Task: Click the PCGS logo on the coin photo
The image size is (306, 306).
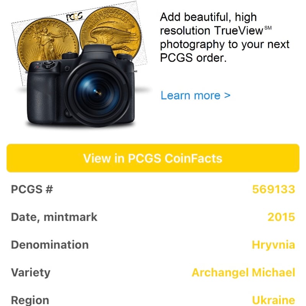Action: point(75,17)
